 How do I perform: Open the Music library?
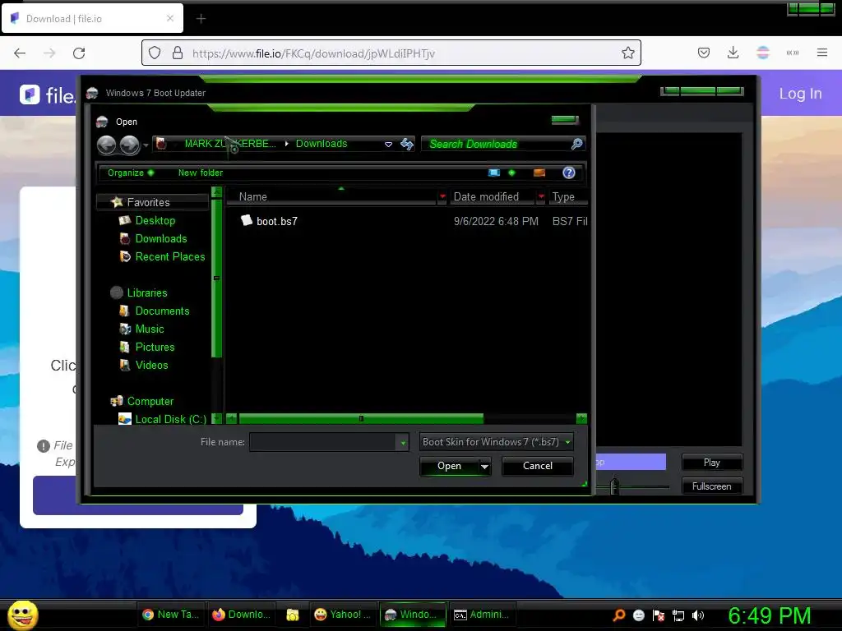click(x=150, y=329)
